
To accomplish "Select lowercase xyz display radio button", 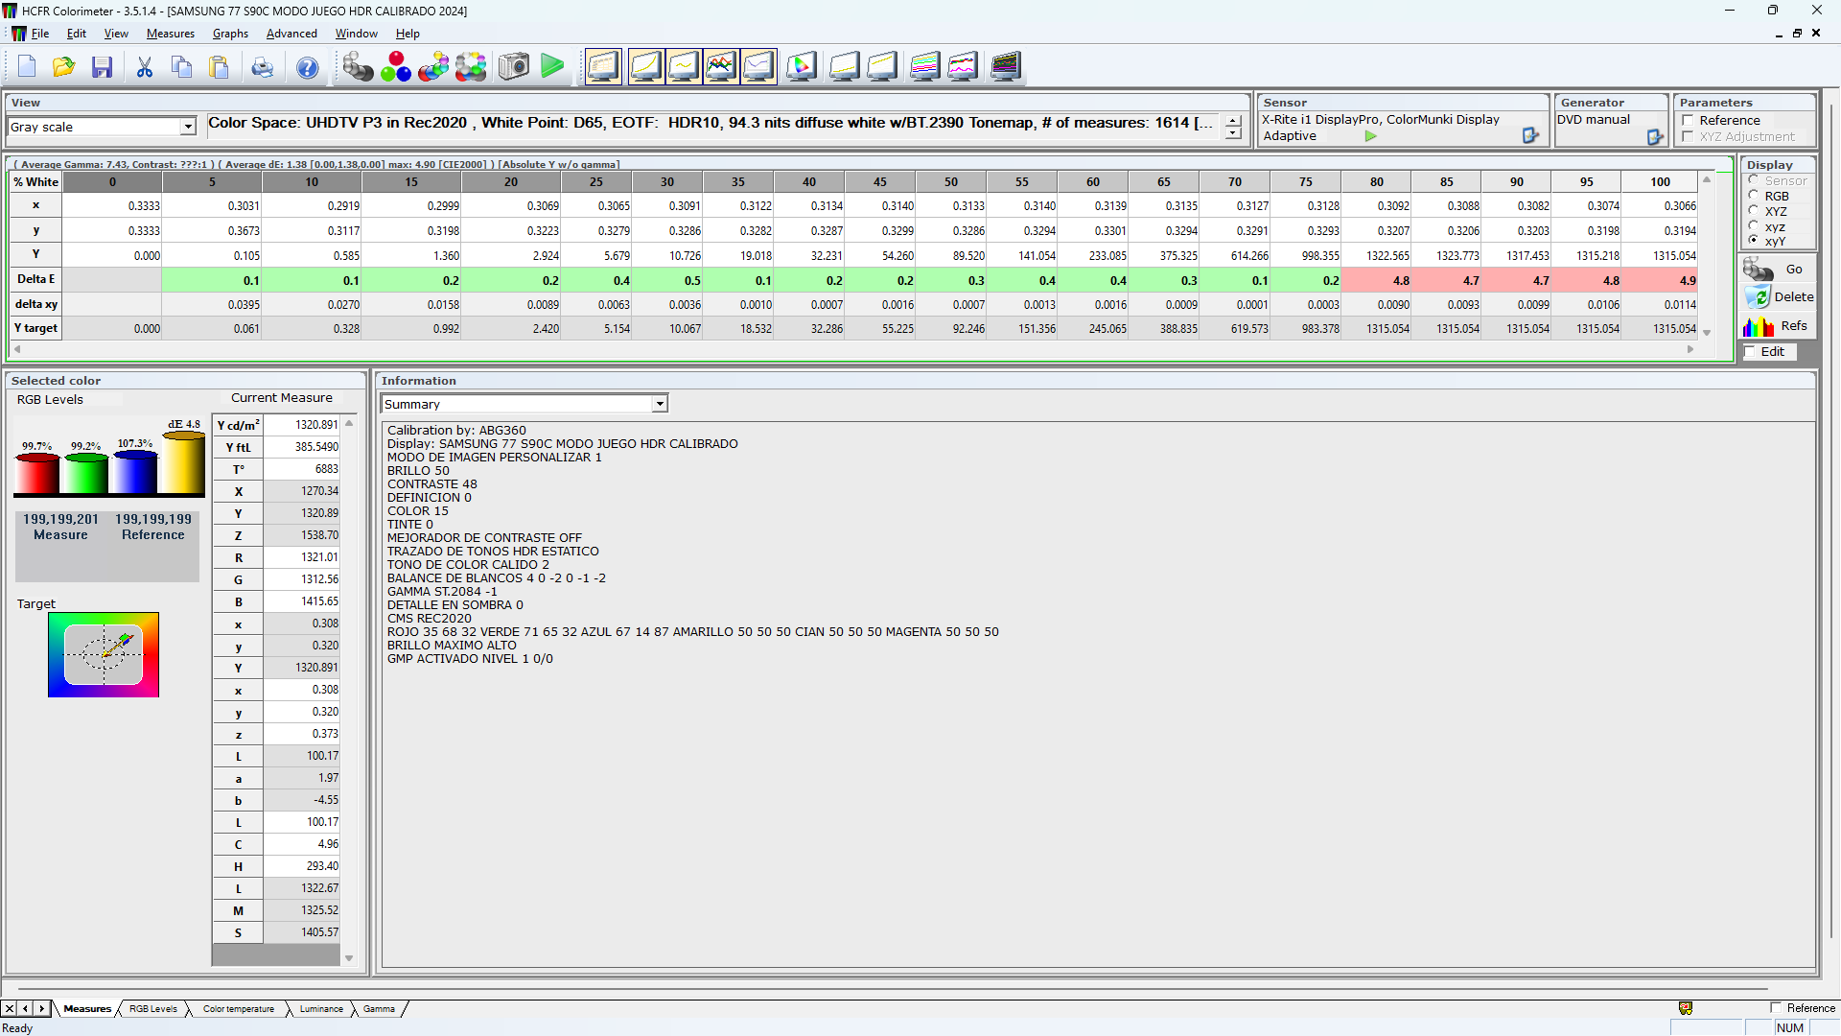I will pyautogui.click(x=1754, y=226).
